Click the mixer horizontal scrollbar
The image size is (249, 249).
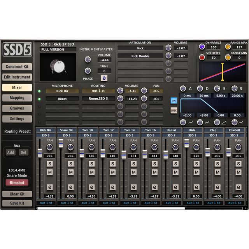[x=111, y=208]
